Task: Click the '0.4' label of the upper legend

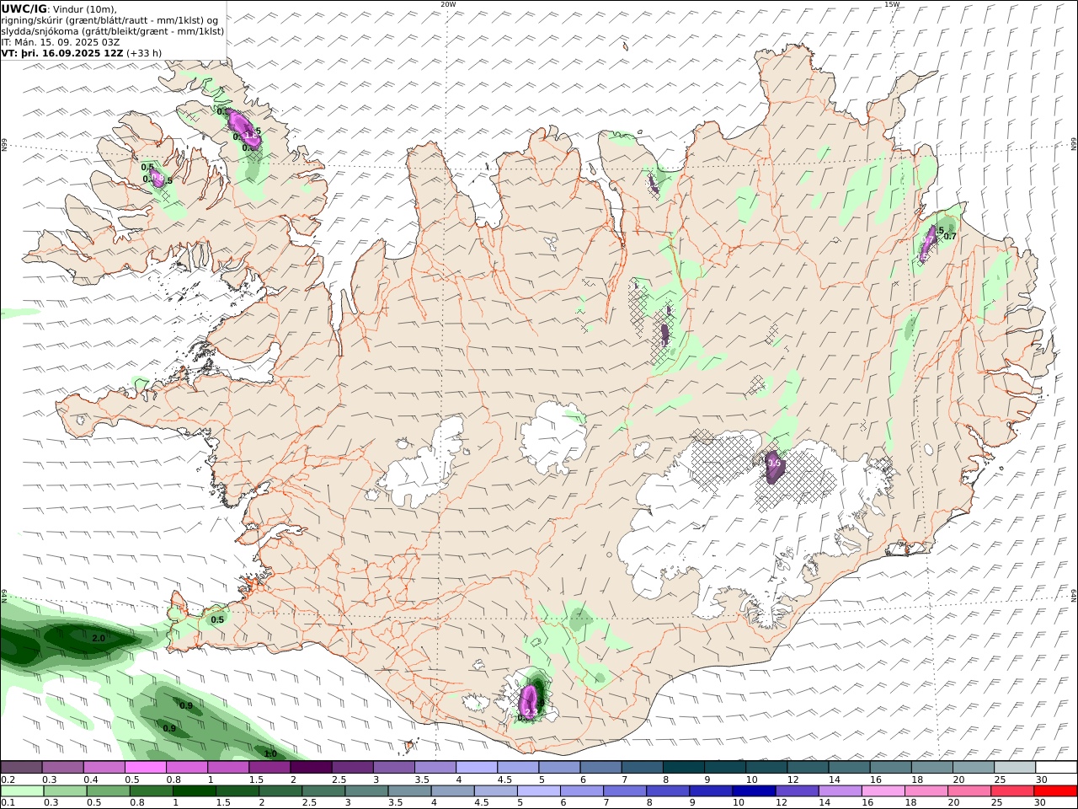Action: click(89, 780)
